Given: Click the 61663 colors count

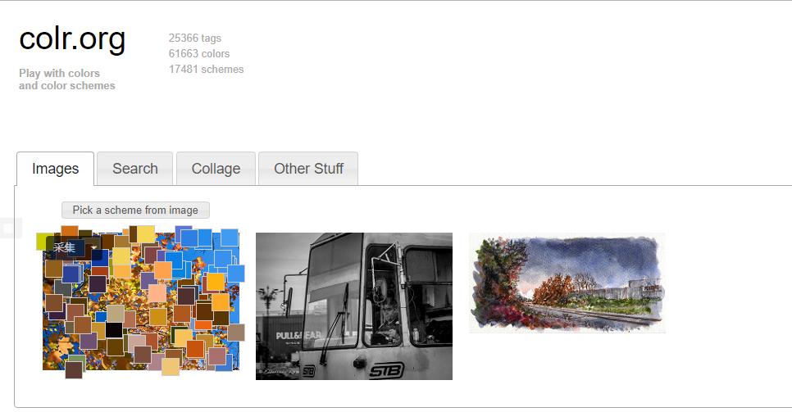Looking at the screenshot, I should click(x=199, y=53).
